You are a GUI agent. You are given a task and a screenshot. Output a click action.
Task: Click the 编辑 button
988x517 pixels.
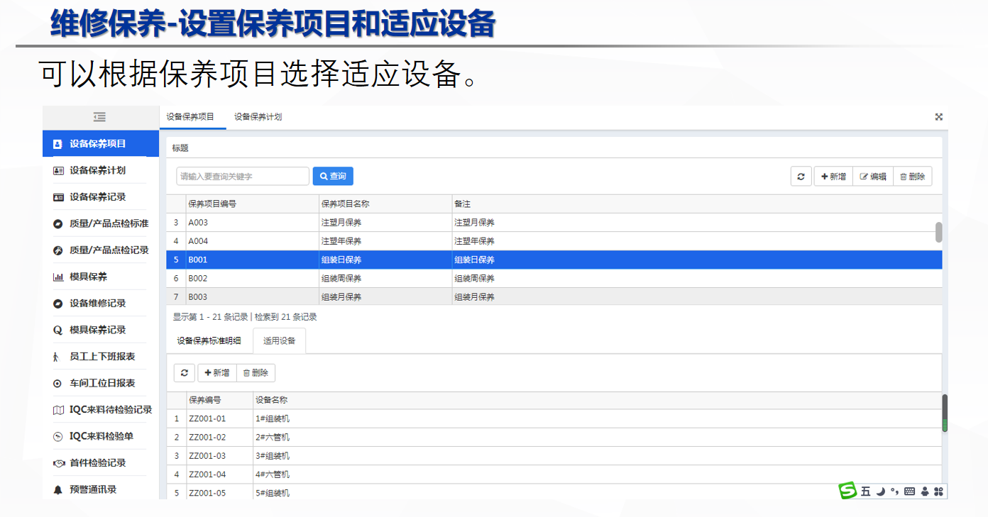pyautogui.click(x=873, y=177)
